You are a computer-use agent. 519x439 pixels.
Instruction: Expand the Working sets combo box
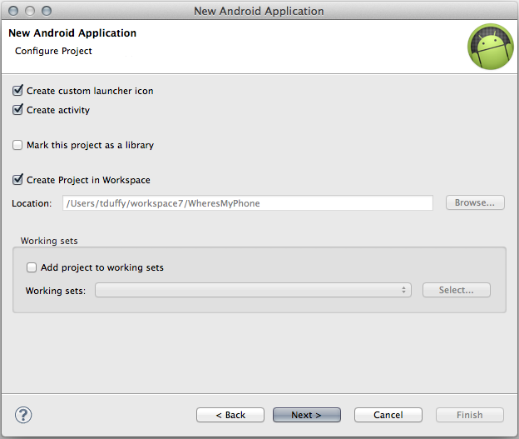coord(253,290)
